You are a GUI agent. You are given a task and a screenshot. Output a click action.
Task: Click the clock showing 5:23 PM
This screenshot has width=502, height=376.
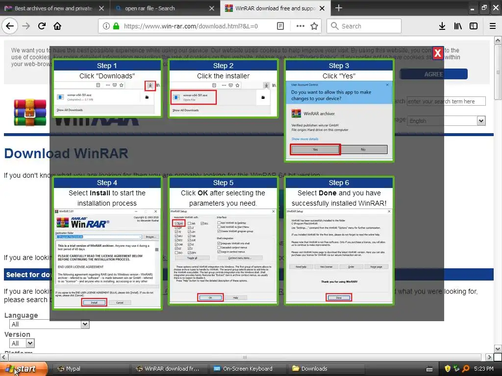(484, 369)
